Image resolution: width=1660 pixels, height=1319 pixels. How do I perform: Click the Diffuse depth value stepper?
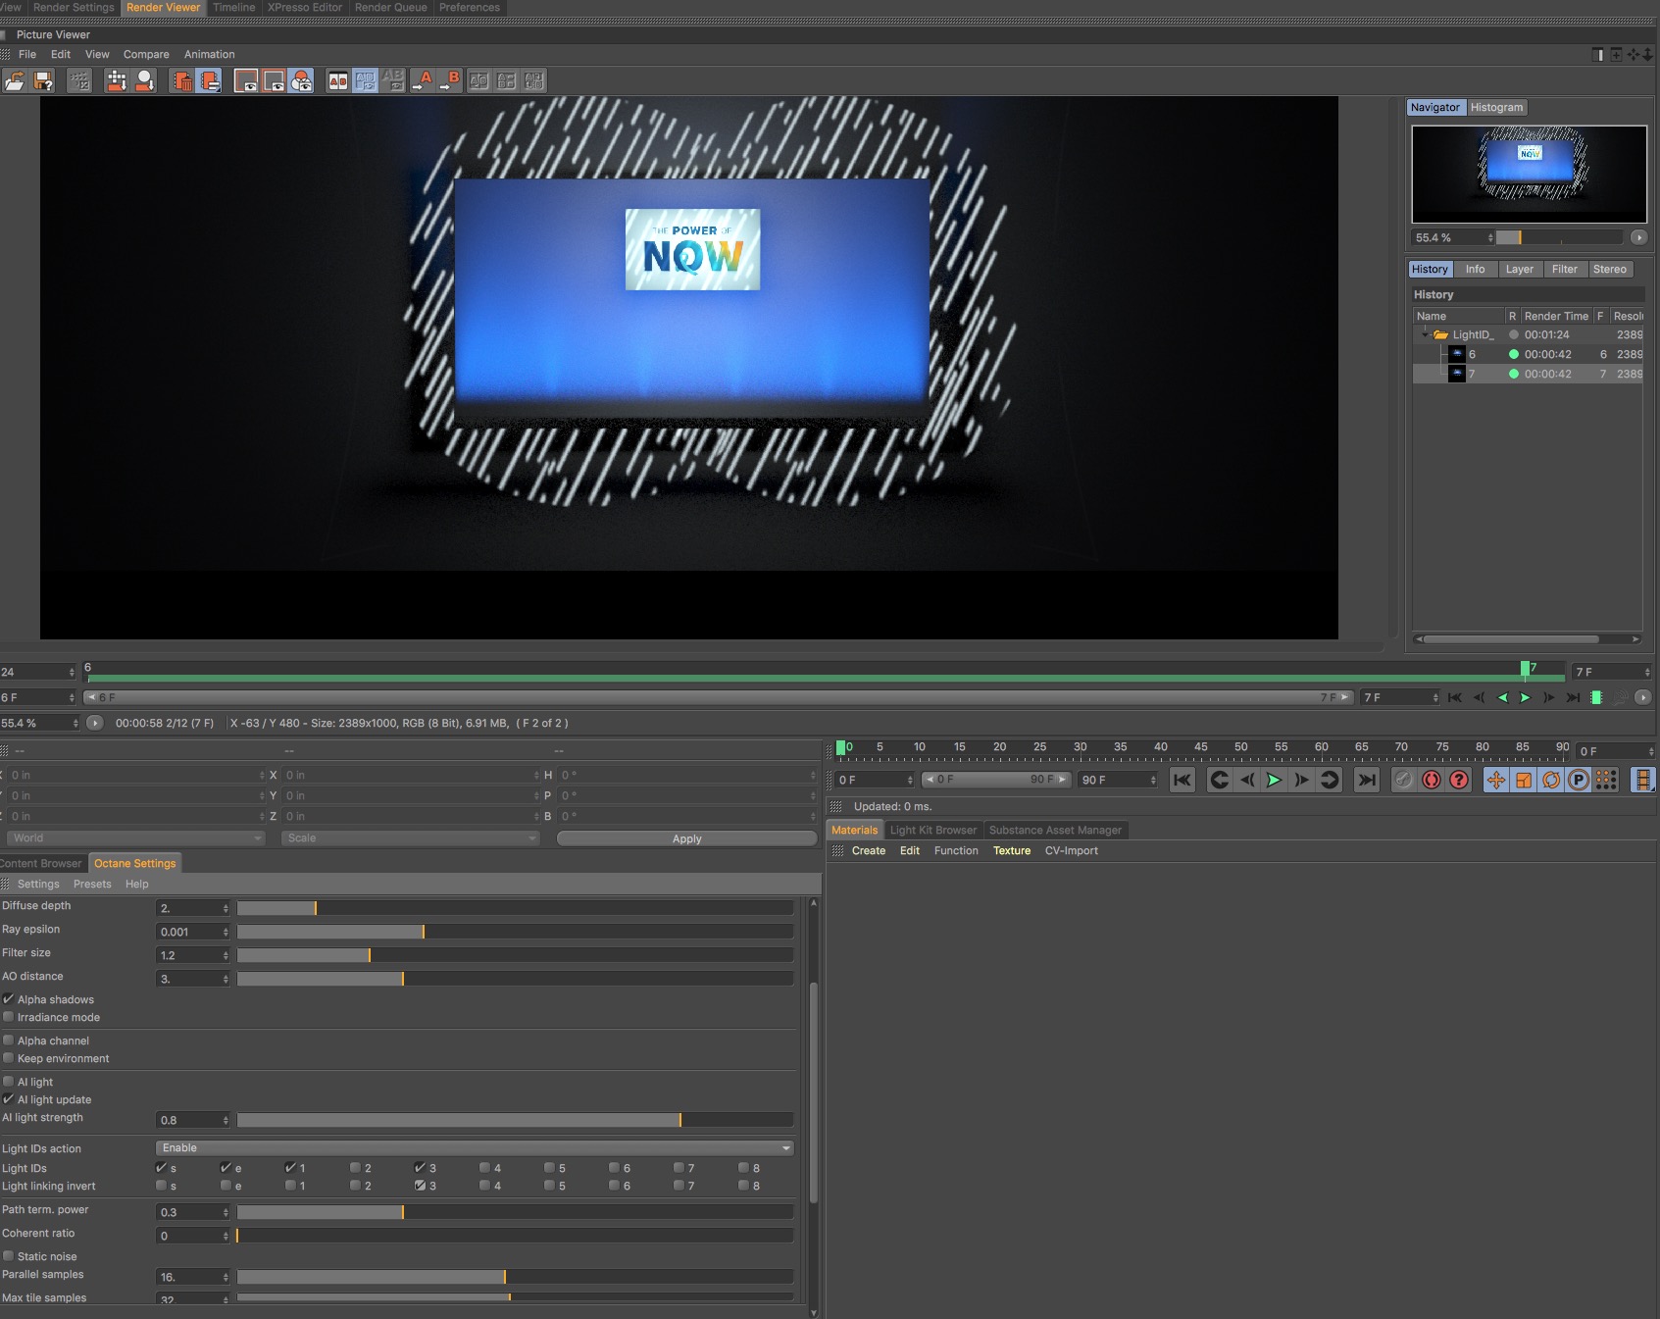pos(226,908)
